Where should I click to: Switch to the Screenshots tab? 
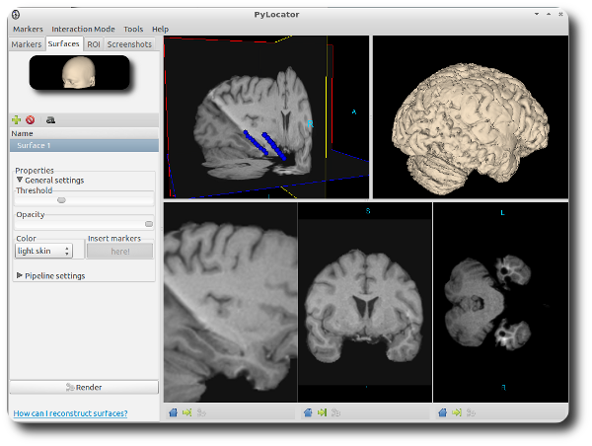(129, 44)
